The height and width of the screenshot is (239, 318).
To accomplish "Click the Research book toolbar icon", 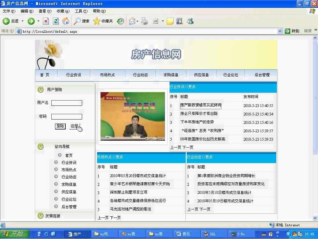I will [180, 21].
